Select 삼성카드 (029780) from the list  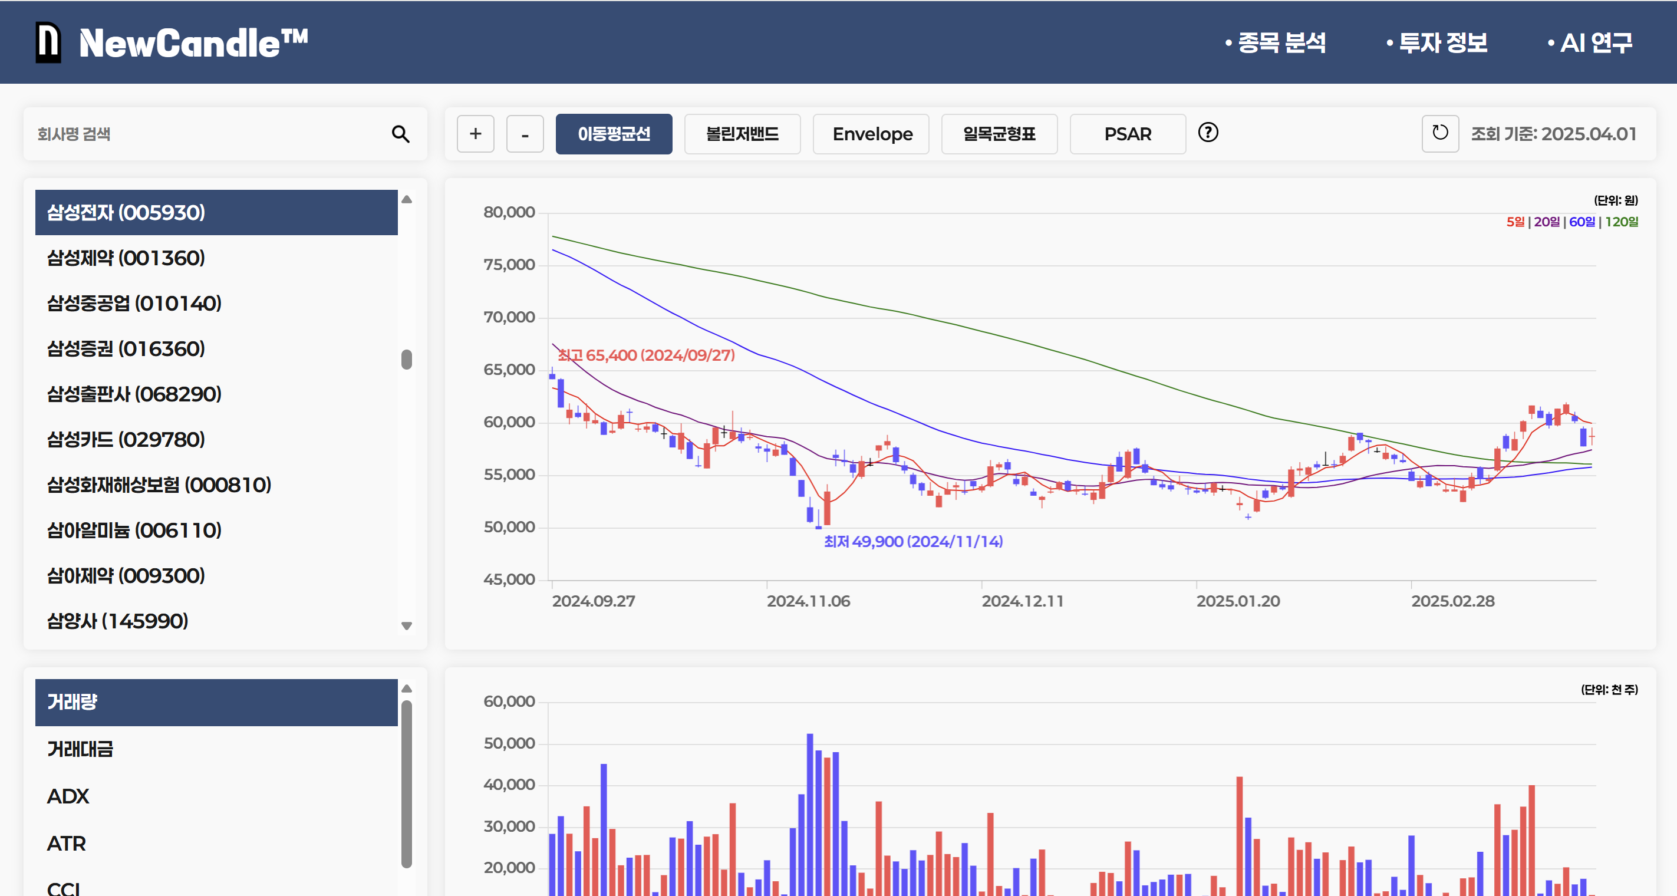point(126,440)
